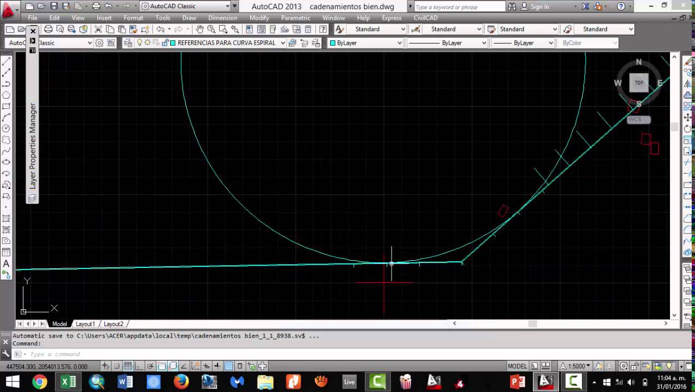
Task: Expand the REFERENCIAS PARA CURVA ESPIRAL layer dropdown
Action: coord(283,43)
